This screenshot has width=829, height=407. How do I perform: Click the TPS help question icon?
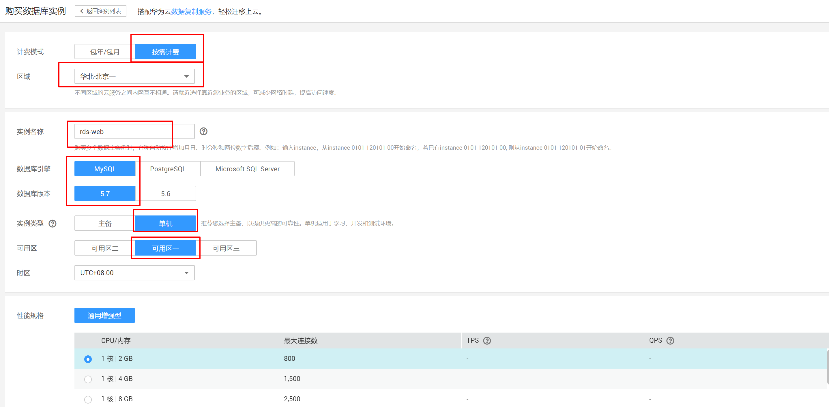[x=487, y=341]
